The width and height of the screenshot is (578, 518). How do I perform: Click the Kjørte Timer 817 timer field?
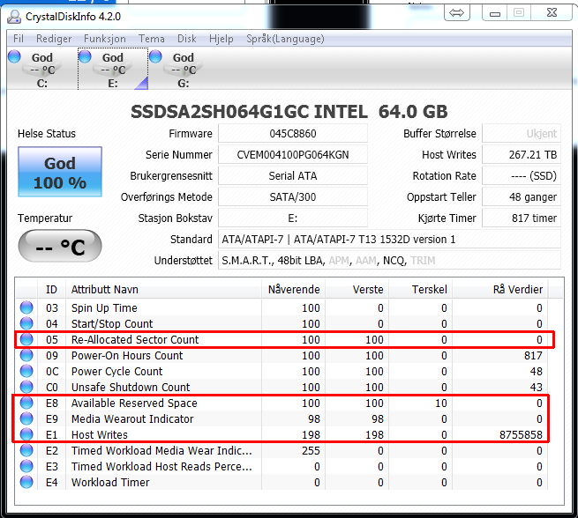click(522, 218)
